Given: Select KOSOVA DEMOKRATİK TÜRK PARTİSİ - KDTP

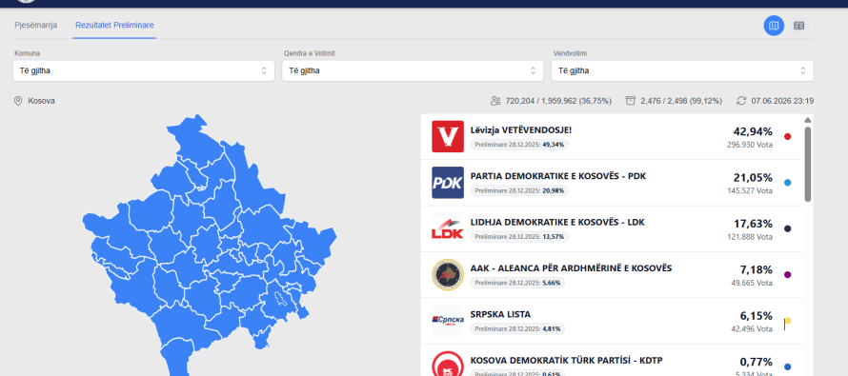Looking at the screenshot, I should point(566,361).
